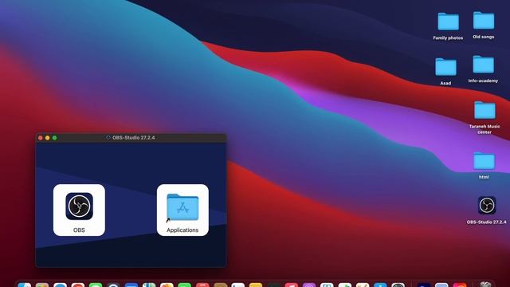Open the Family photos folder on desktop
Image resolution: width=510 pixels, height=287 pixels.
click(x=448, y=22)
